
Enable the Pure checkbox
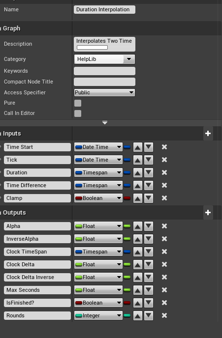78,103
